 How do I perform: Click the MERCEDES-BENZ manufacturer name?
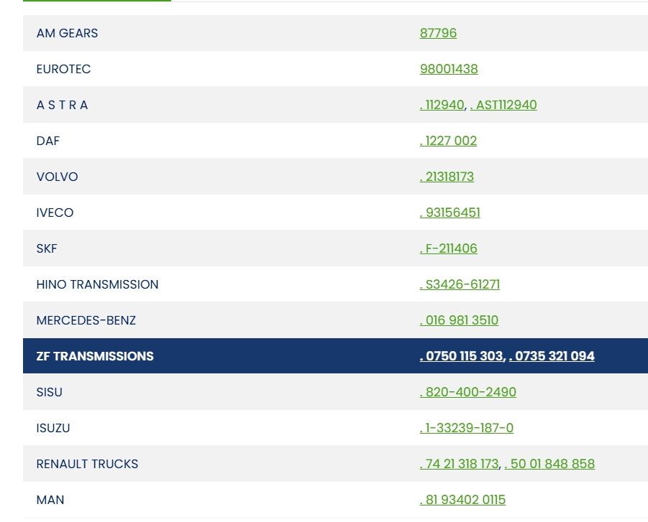pos(86,320)
